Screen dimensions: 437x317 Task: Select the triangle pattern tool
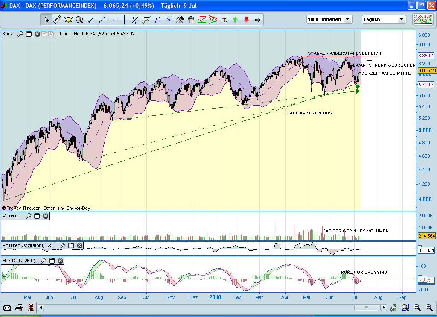213,20
